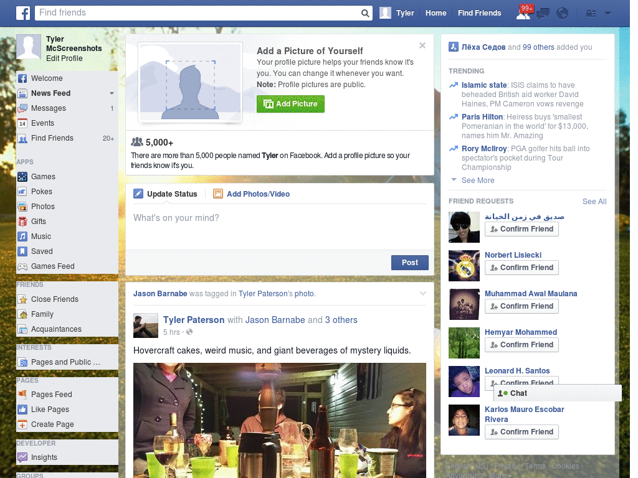Open options chevron on Jason Barnabe post
Viewport: 638px width, 478px height.
click(x=423, y=294)
